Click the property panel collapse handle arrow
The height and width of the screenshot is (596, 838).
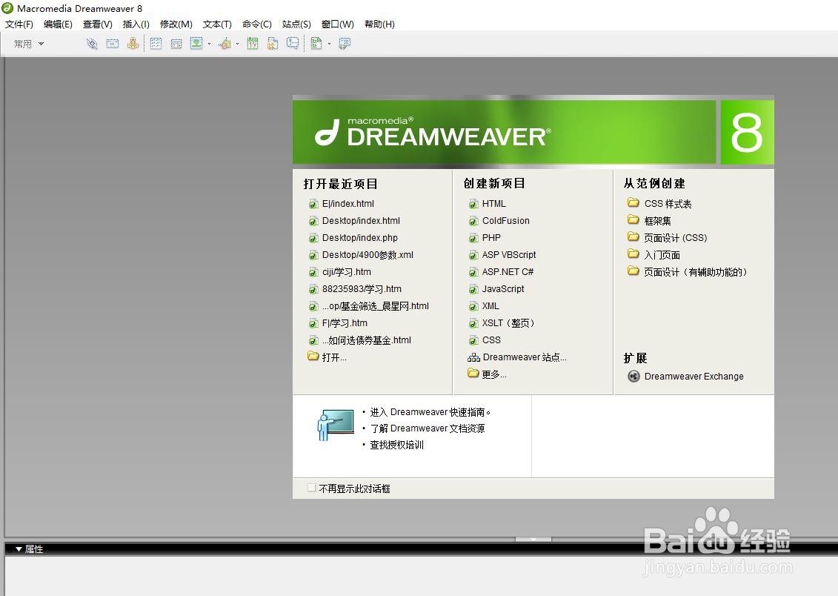[533, 540]
